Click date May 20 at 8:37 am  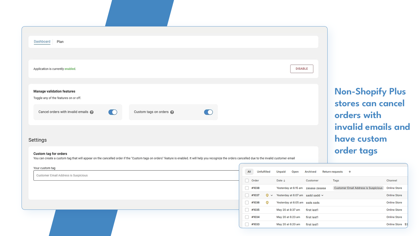point(288,210)
